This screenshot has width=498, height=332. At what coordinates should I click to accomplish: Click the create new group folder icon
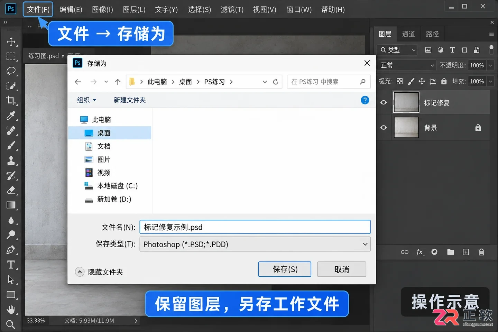coord(450,252)
